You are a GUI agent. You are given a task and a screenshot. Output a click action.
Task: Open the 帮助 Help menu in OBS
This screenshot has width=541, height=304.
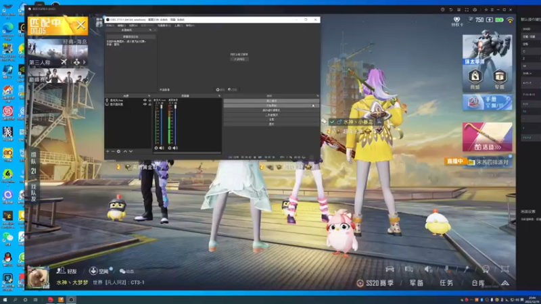(x=190, y=26)
